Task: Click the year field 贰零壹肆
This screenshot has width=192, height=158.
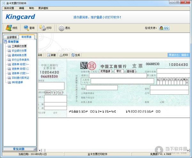Action: coord(105,71)
